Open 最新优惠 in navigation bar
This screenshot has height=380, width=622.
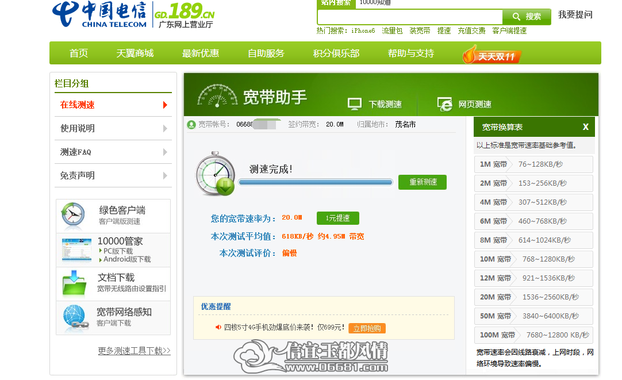coord(200,53)
